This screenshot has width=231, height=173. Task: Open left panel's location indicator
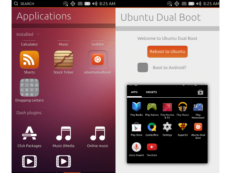coord(73,4)
